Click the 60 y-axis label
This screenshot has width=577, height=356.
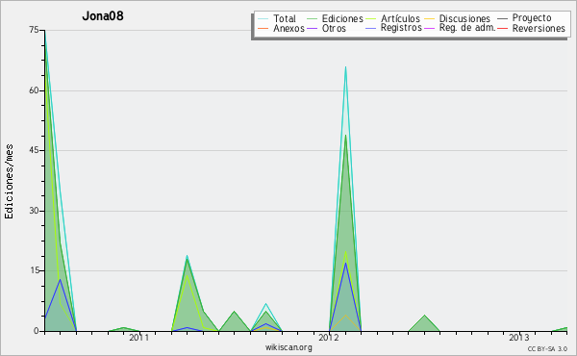pyautogui.click(x=34, y=90)
